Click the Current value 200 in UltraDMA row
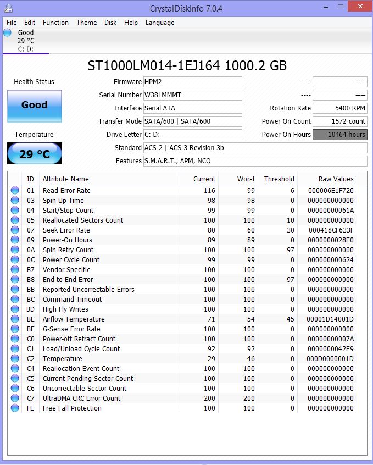Screen dimensions: 373x465 (x=209, y=398)
